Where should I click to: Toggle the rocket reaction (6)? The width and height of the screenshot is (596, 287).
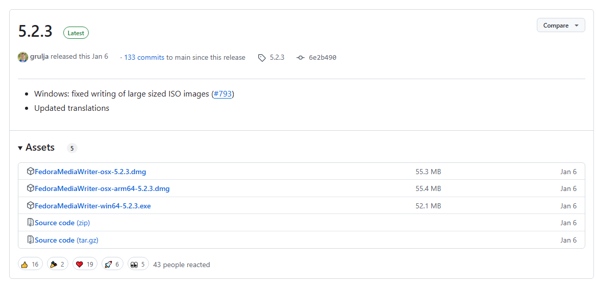(112, 264)
